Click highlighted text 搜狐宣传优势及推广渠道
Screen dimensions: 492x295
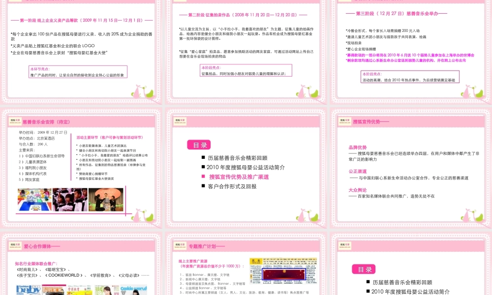[239, 177]
